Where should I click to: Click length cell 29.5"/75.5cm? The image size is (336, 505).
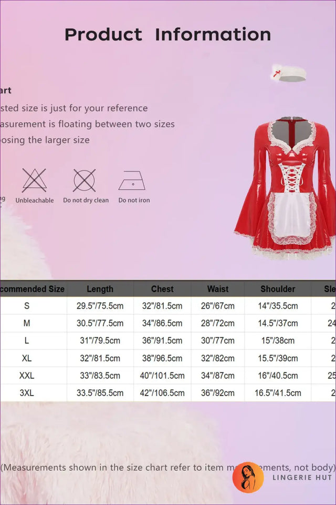[100, 306]
